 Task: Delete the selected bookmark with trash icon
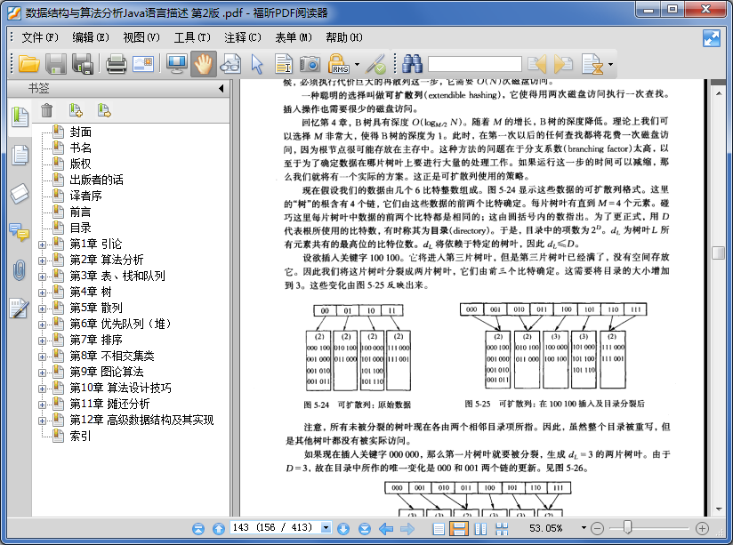[46, 108]
